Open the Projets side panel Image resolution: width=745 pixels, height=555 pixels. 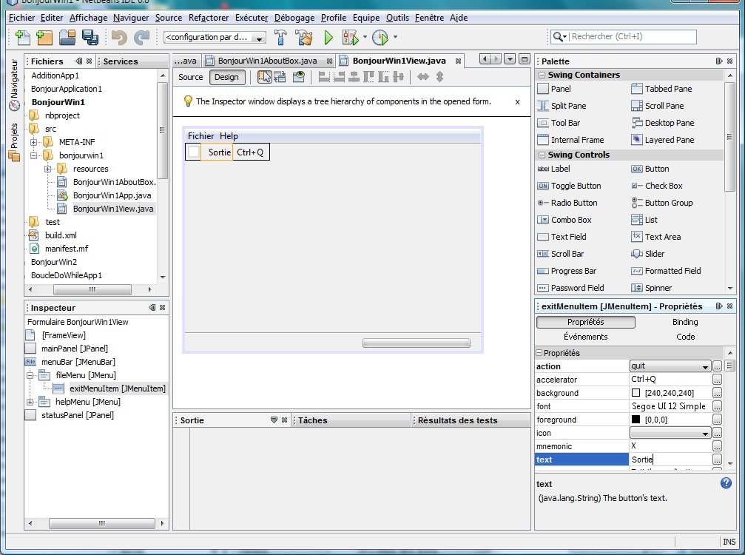click(14, 142)
